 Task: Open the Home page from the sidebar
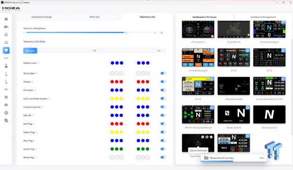click(6, 19)
